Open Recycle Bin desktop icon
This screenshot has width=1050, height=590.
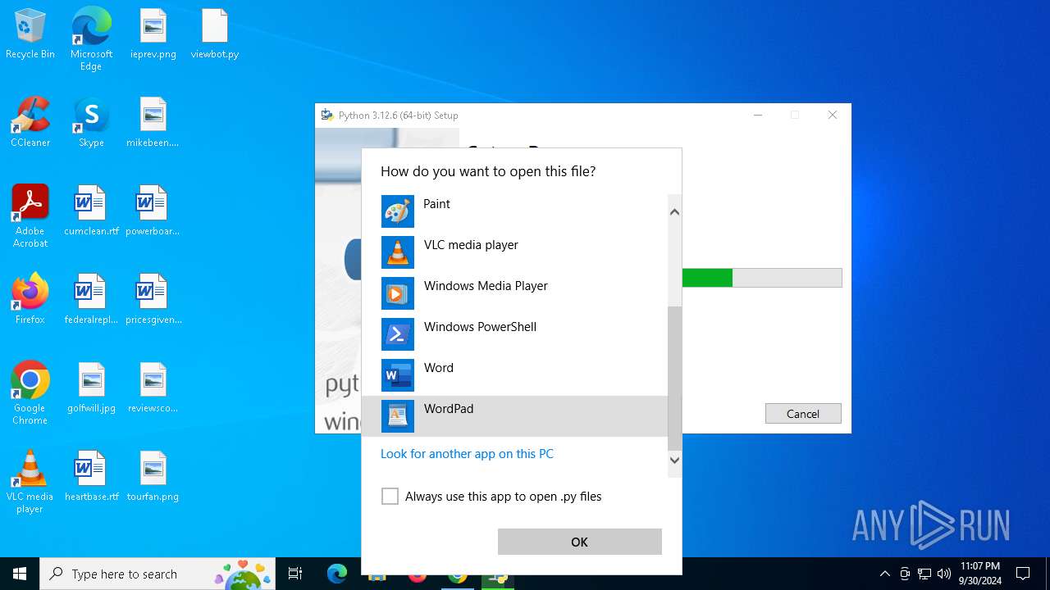click(x=30, y=34)
